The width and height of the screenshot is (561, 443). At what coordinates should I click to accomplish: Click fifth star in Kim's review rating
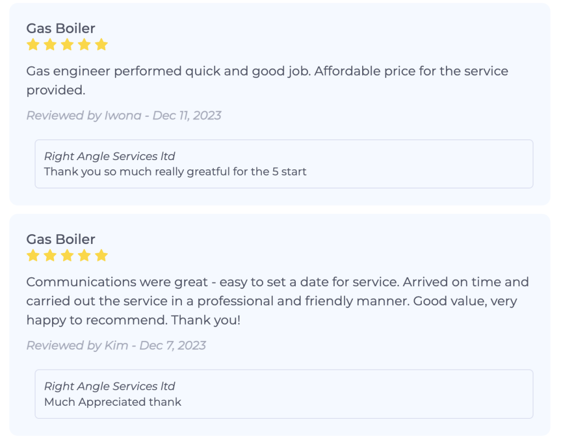click(x=101, y=255)
